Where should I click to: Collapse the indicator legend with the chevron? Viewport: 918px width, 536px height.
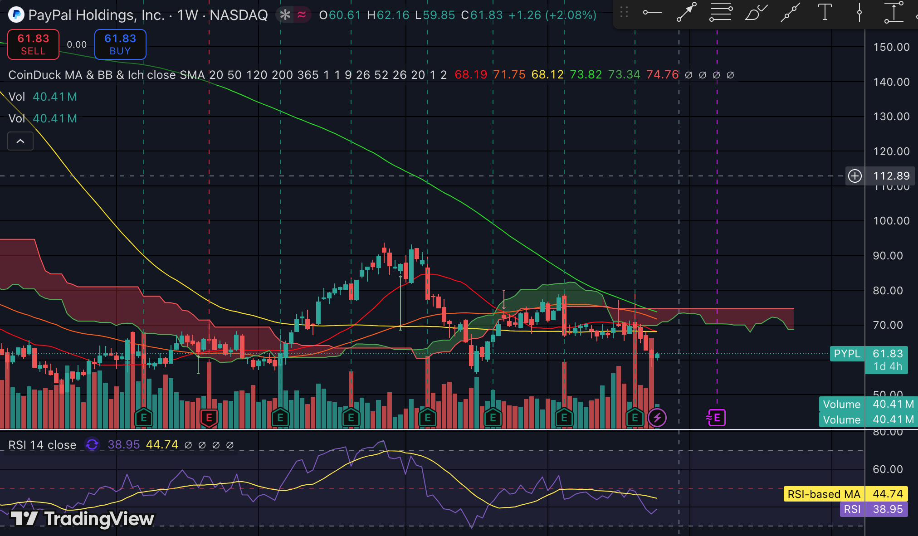[20, 141]
